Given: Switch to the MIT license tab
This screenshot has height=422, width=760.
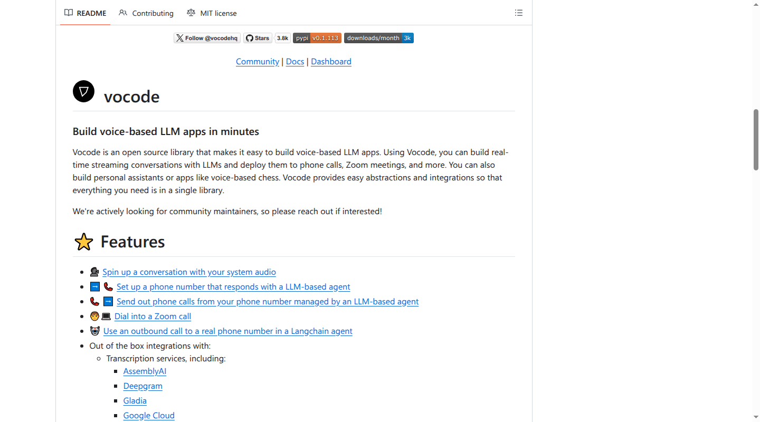Looking at the screenshot, I should (212, 13).
